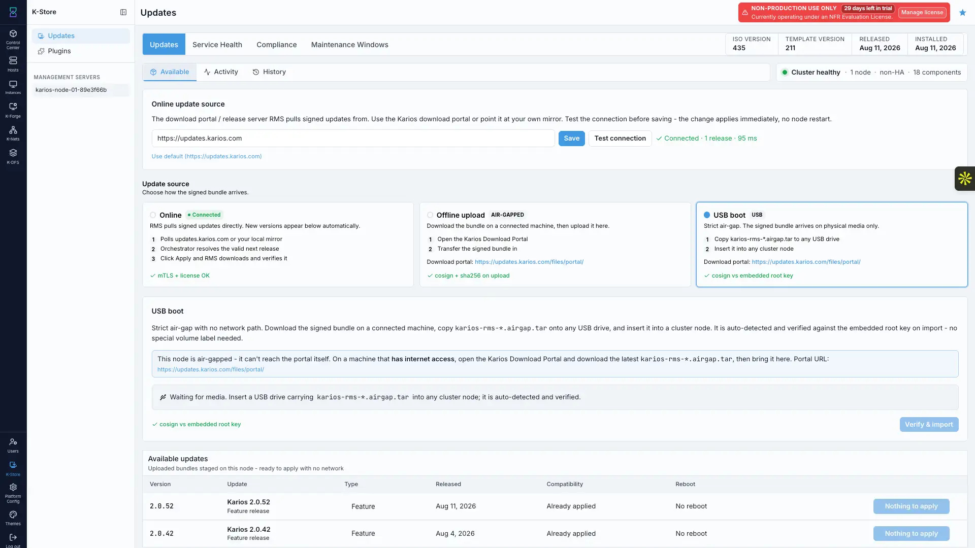Click the Version column header

(160, 485)
